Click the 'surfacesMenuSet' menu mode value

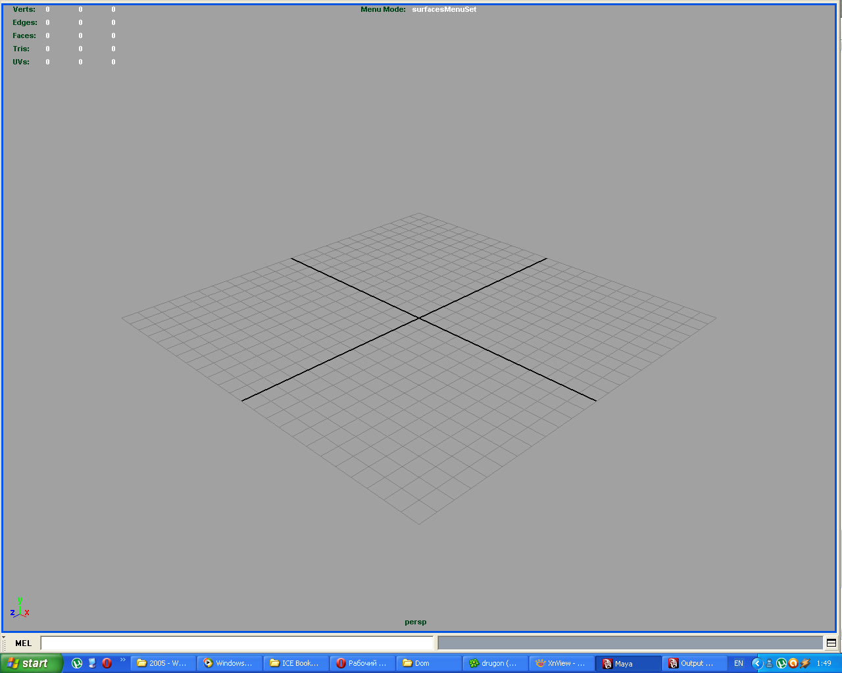444,9
